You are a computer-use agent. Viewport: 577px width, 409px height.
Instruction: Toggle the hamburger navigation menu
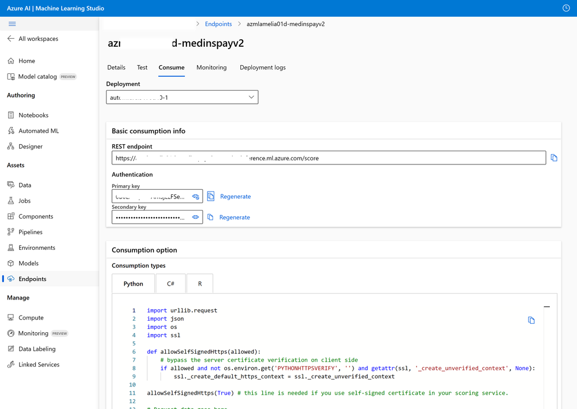point(12,24)
